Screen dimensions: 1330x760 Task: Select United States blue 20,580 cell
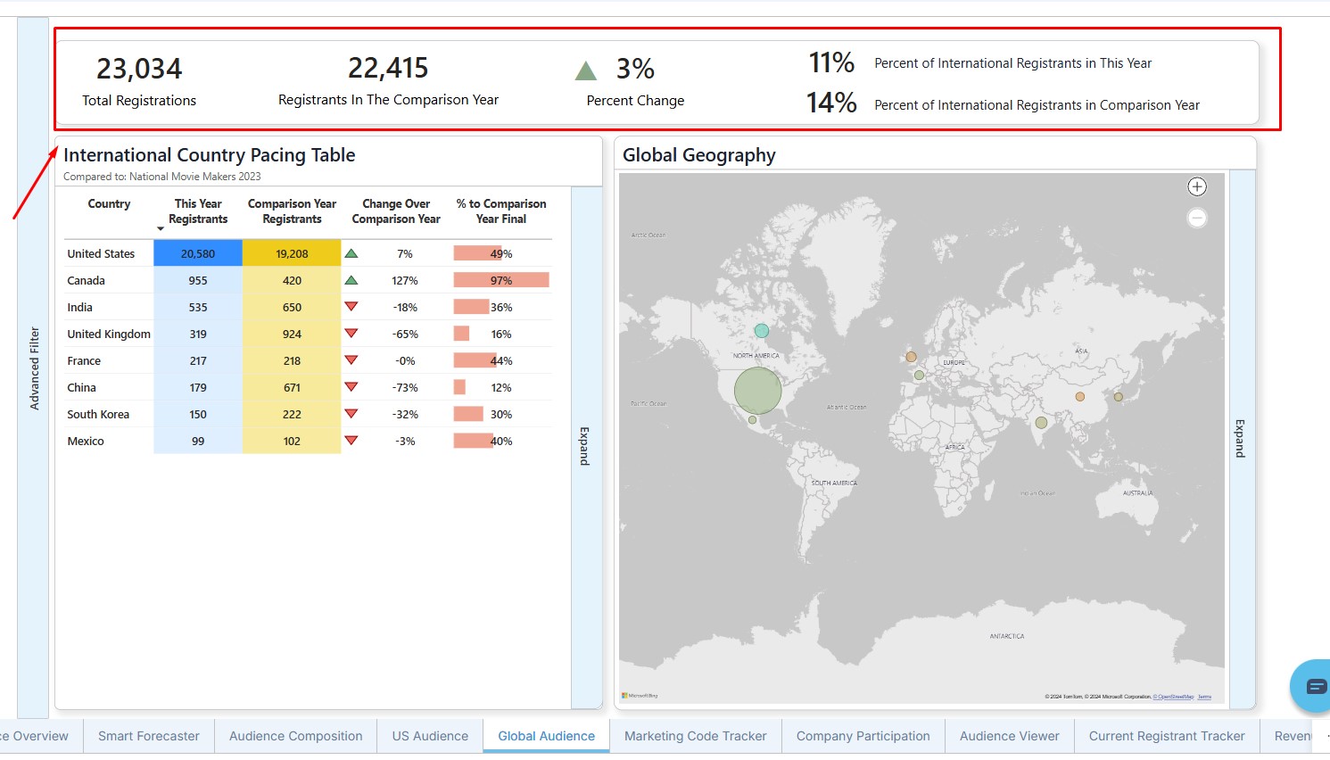pos(198,253)
